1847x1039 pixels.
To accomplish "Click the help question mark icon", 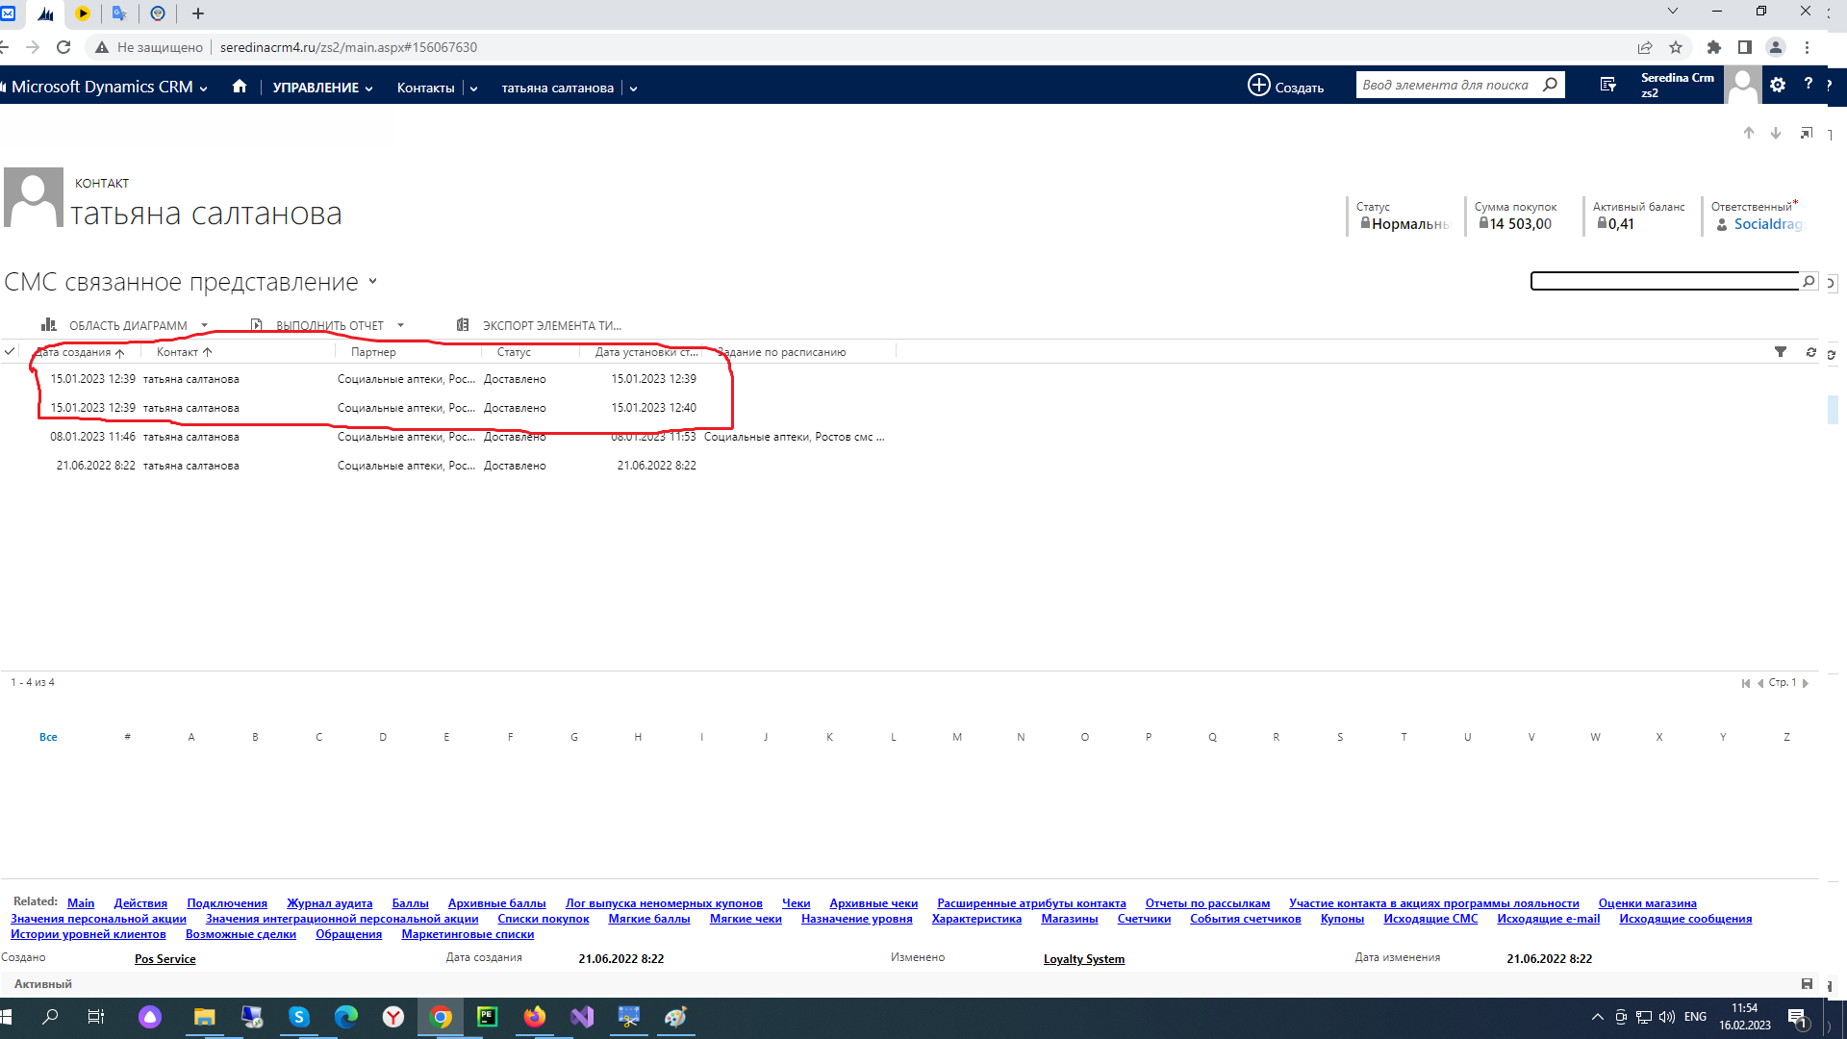I will 1809,85.
